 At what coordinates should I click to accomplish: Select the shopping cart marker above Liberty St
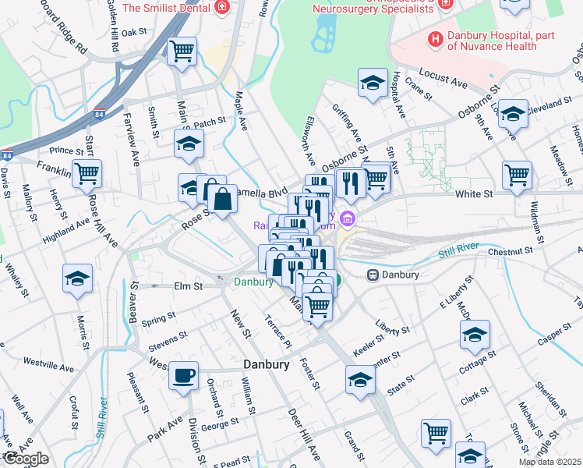coord(317,308)
